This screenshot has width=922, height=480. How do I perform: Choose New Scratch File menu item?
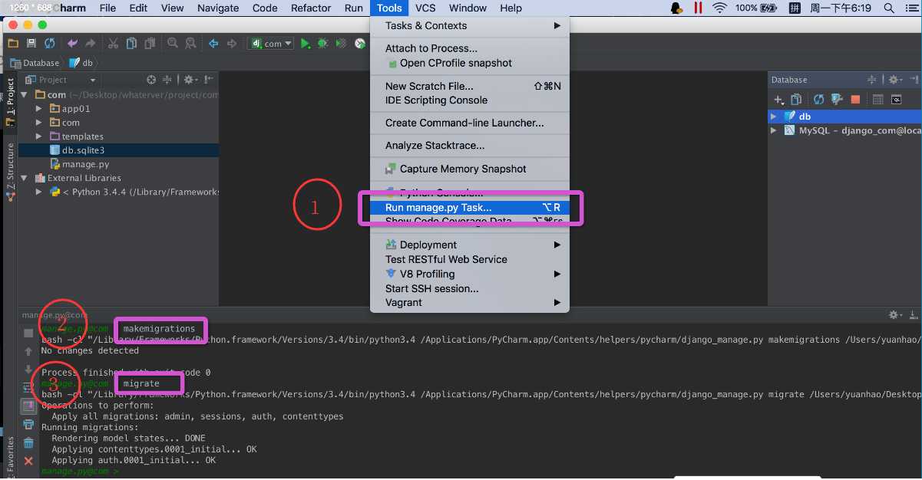[x=470, y=86]
